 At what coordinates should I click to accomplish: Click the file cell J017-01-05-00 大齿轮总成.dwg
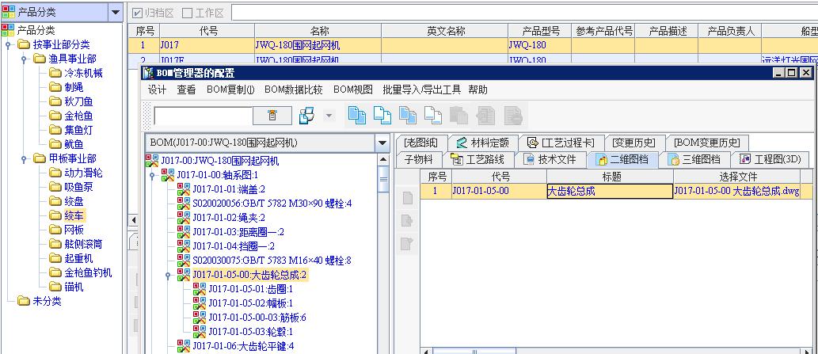(736, 191)
